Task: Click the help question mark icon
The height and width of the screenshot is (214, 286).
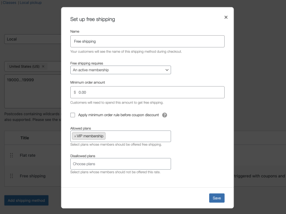Action: (165, 115)
